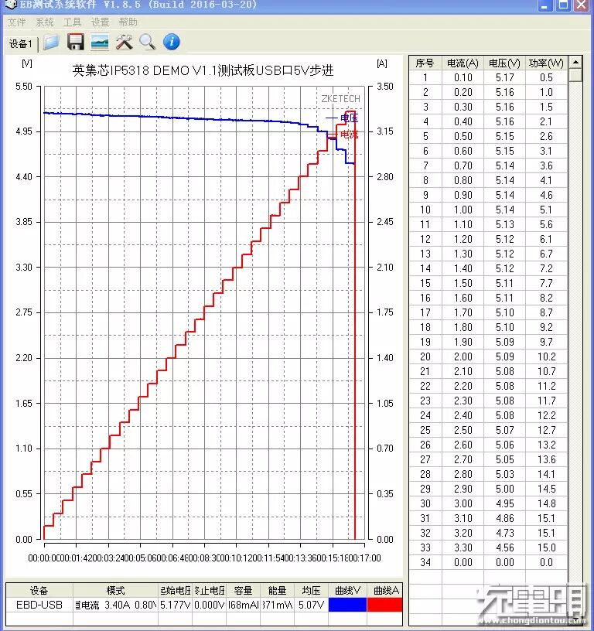The image size is (594, 631).
Task: Click the 5.07V average voltage cell
Action: 311,605
